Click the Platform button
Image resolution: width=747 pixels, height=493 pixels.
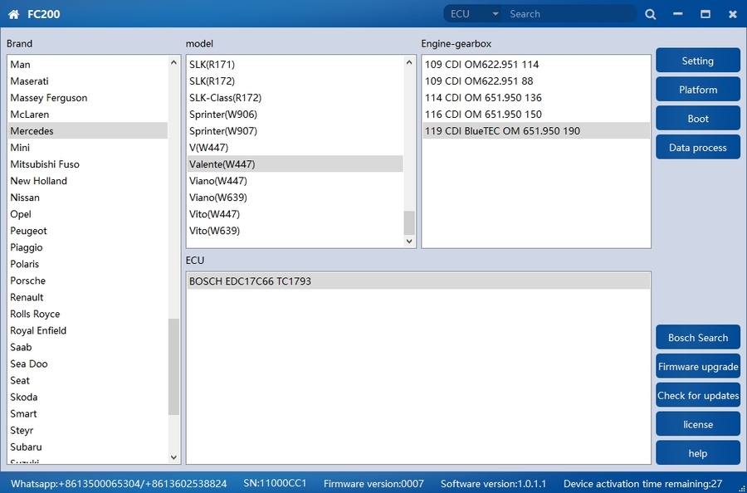click(697, 90)
